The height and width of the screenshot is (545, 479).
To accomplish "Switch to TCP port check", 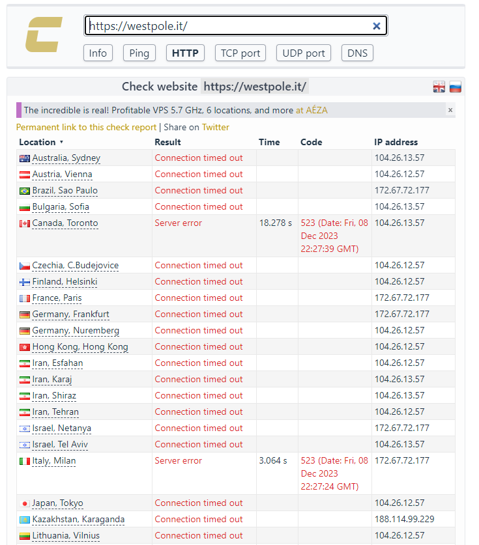I will point(240,53).
